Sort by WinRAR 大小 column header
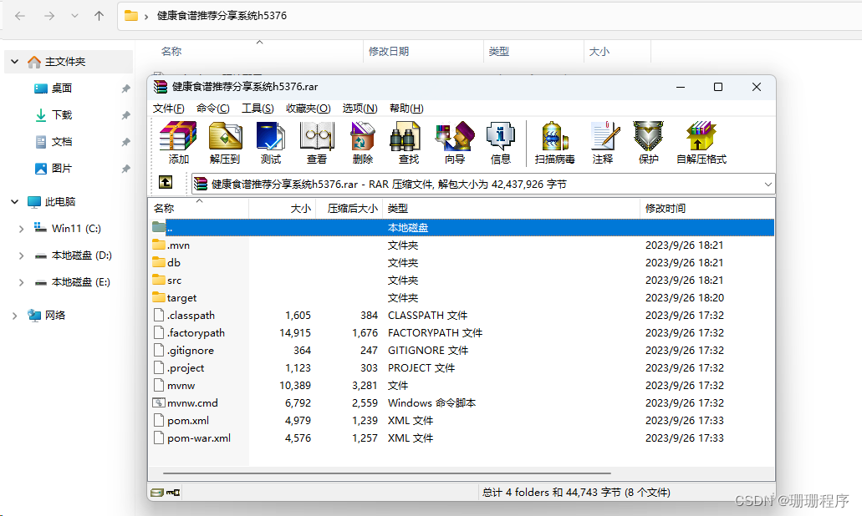Viewport: 862px width, 516px height. pyautogui.click(x=283, y=208)
